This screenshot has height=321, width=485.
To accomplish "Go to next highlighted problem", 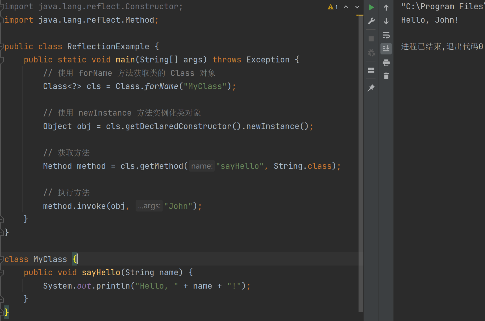I will pyautogui.click(x=357, y=7).
